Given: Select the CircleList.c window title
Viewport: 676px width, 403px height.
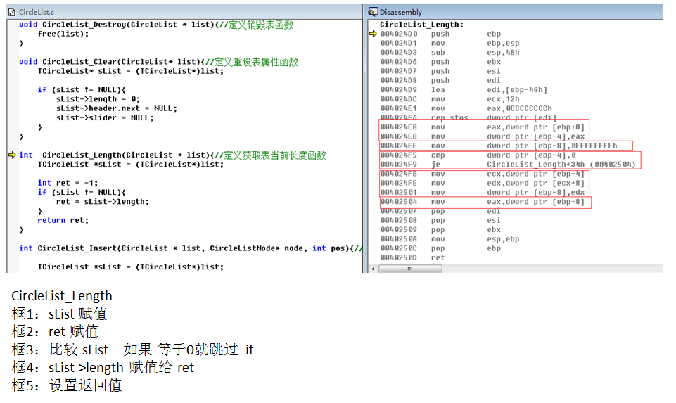Looking at the screenshot, I should pos(37,12).
